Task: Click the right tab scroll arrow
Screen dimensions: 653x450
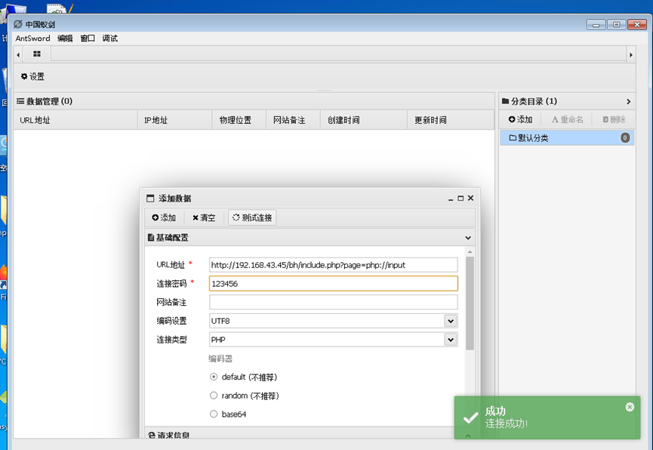Action: pyautogui.click(x=630, y=54)
